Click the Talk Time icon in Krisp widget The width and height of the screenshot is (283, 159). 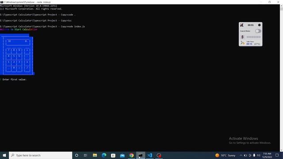coord(242,43)
